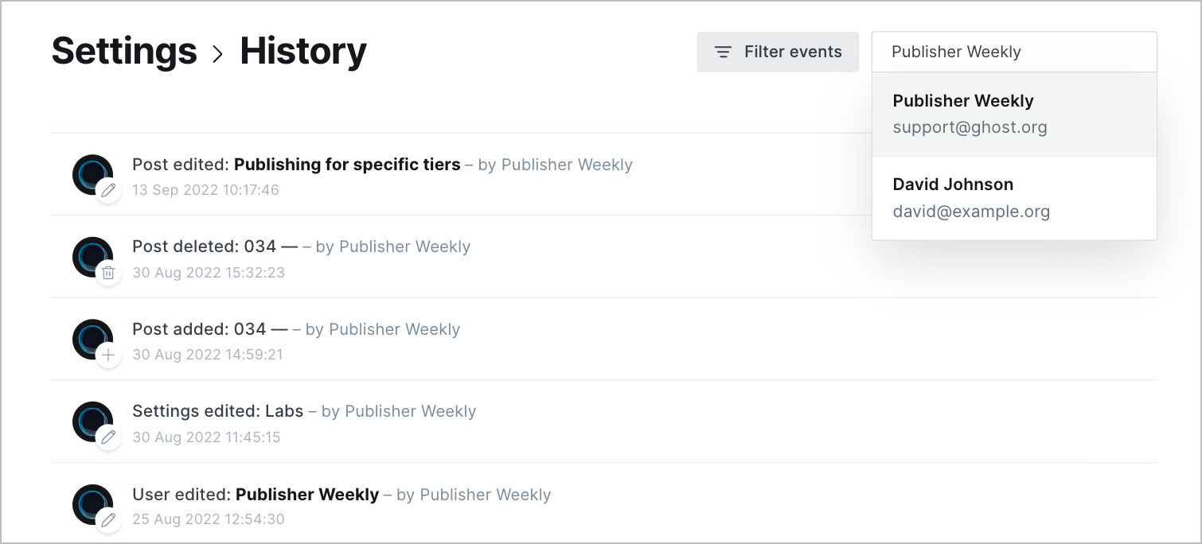
Task: Open Publishing for specific tiers post link
Action: point(347,165)
